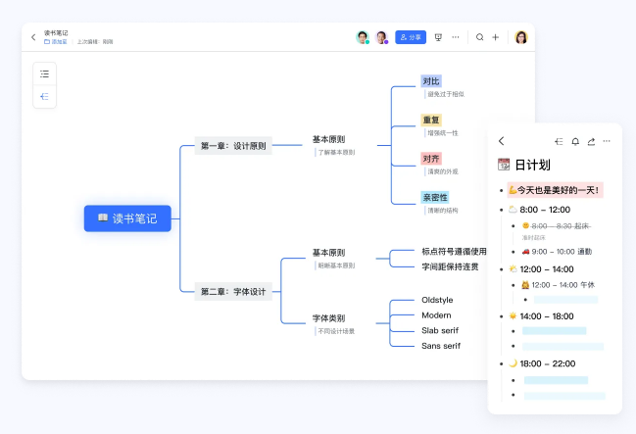
Task: Select the Sans serif node
Action: (441, 346)
